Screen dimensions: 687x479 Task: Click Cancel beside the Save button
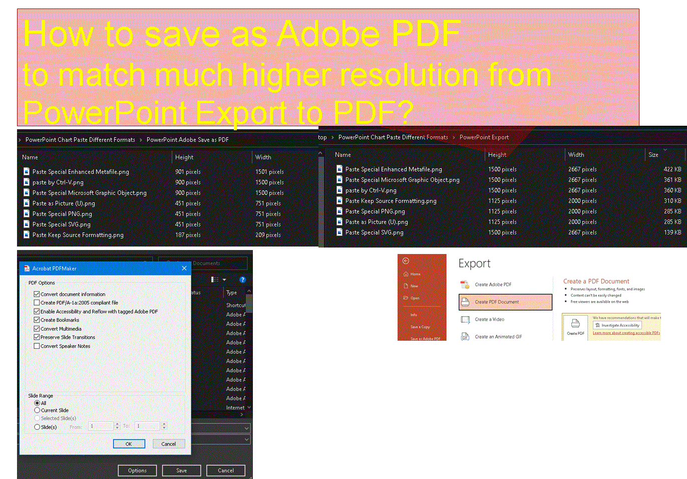226,470
